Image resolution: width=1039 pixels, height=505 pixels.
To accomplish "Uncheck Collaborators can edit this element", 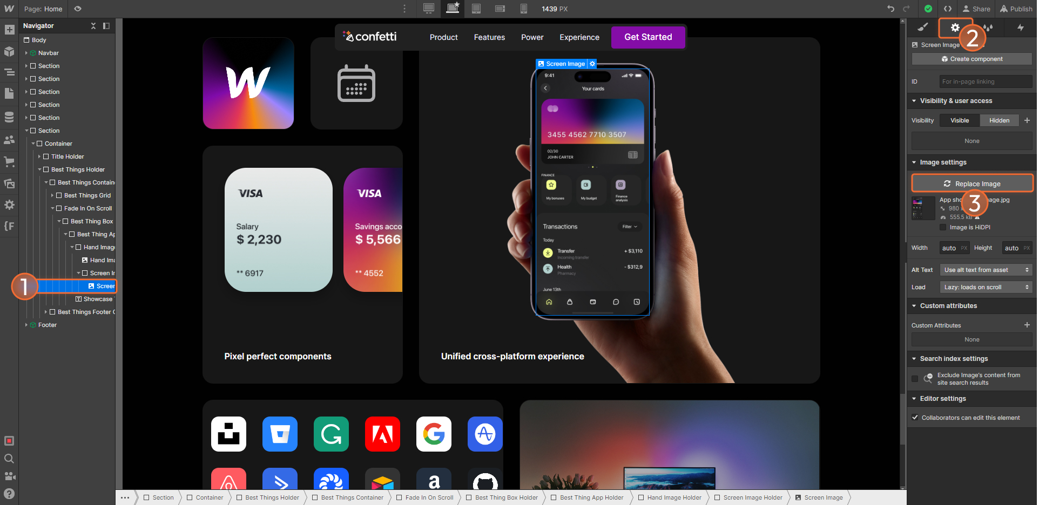I will click(x=915, y=417).
